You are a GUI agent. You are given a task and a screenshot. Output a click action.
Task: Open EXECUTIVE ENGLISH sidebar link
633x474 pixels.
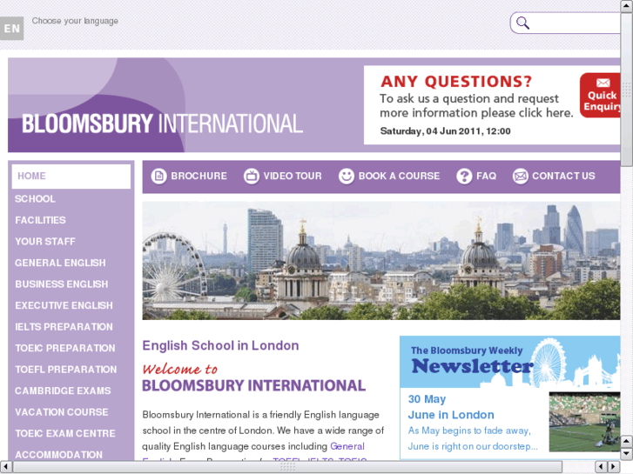click(64, 306)
